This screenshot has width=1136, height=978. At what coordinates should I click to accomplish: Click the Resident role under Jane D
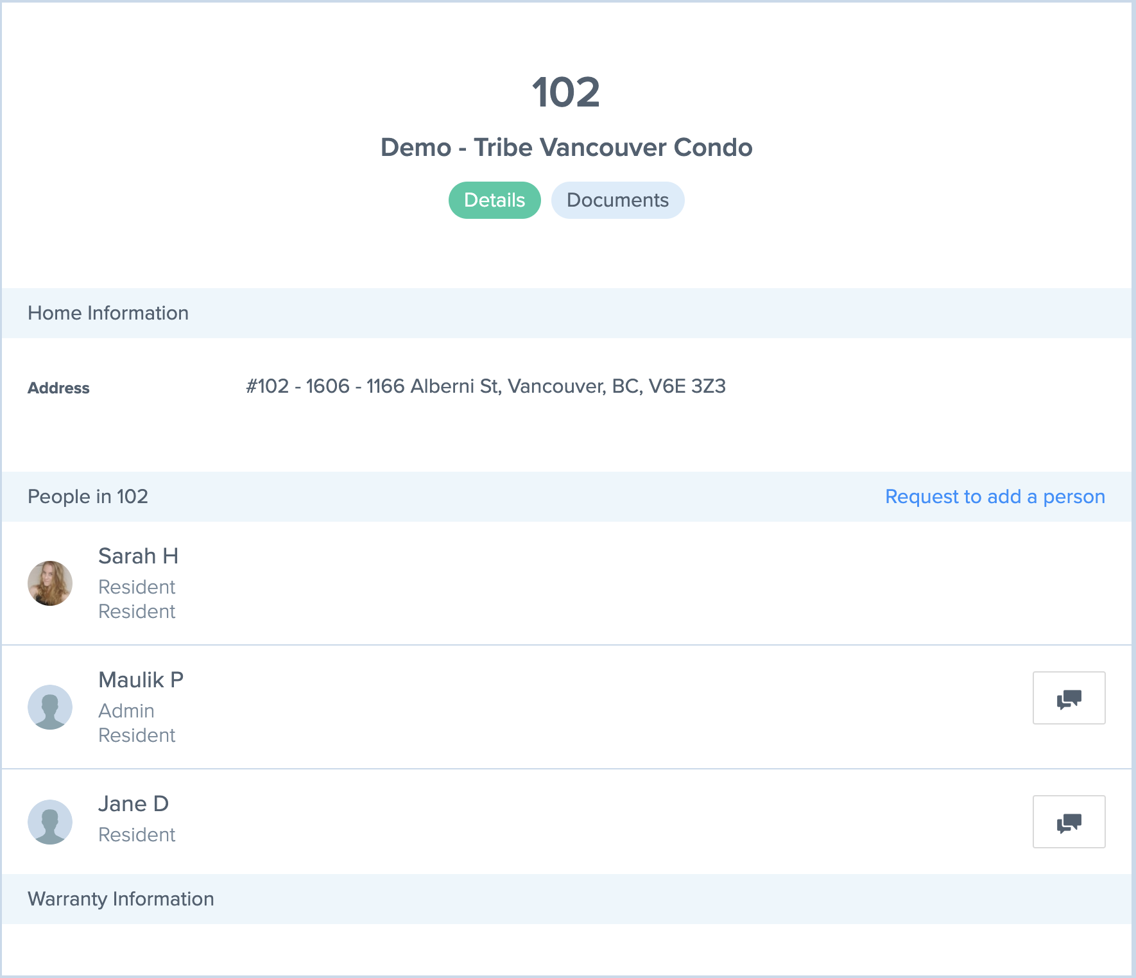point(137,835)
